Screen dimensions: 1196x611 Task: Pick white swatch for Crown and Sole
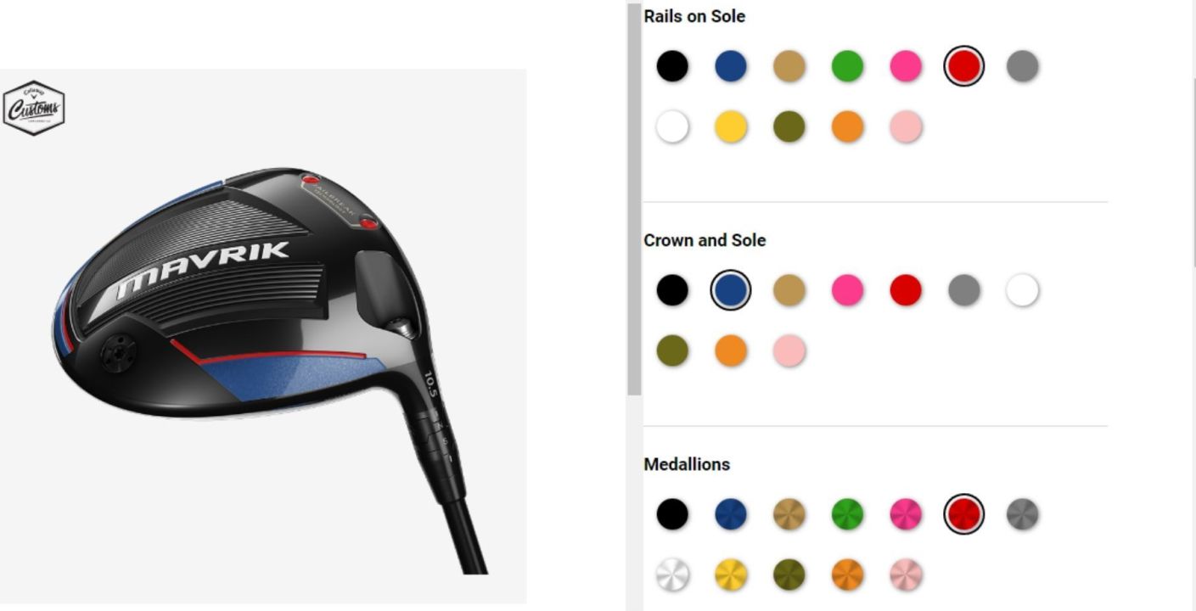point(1022,290)
